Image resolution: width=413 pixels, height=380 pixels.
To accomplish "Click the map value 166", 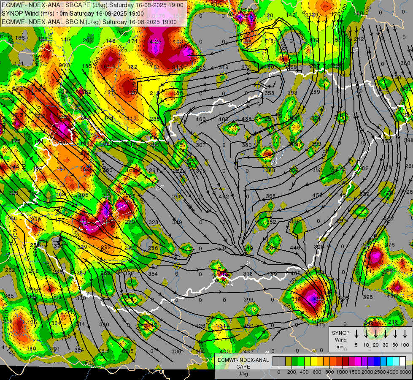I will coord(20,38).
